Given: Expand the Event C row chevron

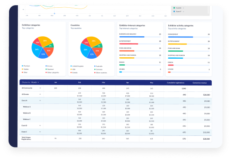Looking at the screenshot, I should 40,132.
